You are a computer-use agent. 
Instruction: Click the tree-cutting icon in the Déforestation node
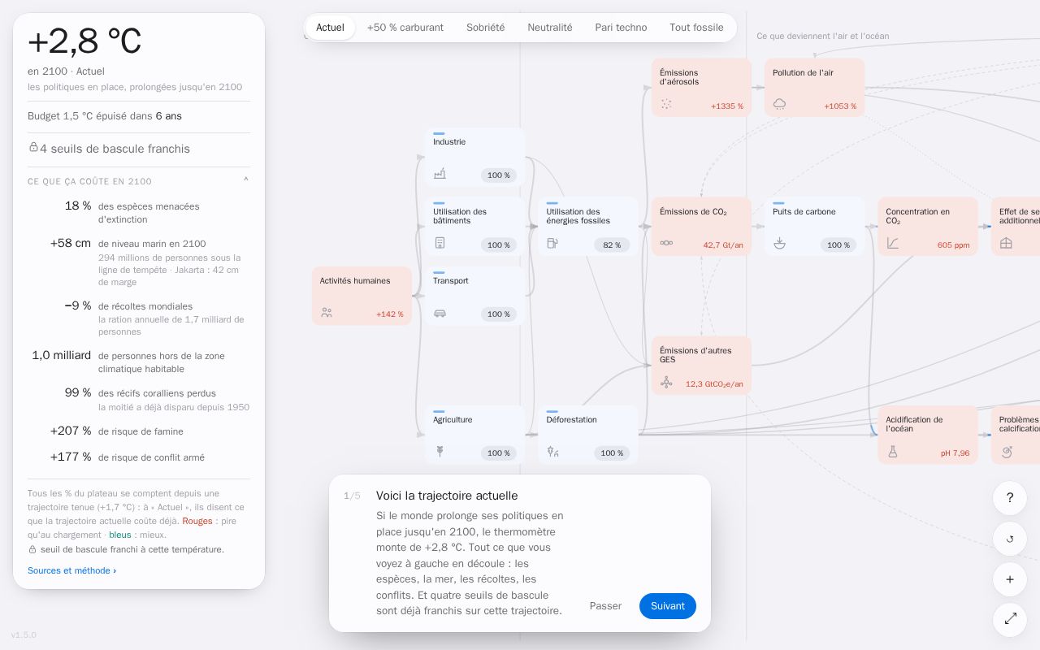coord(552,452)
